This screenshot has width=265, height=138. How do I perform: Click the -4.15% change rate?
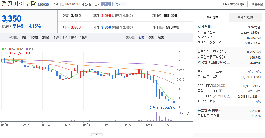click(33, 26)
